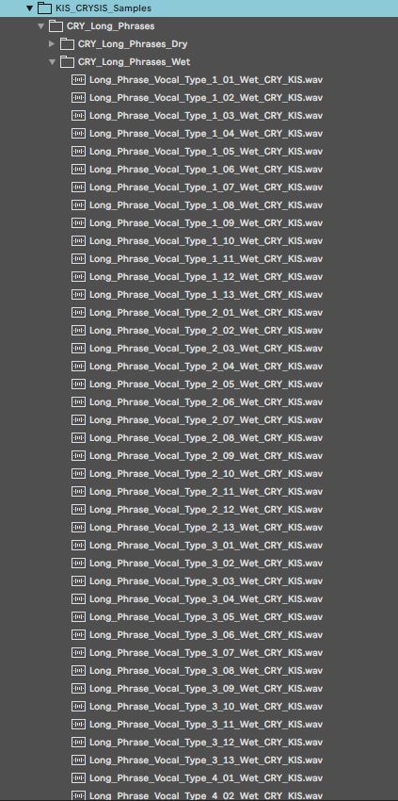
Task: Select Long_Phrase_Vocal_Type_3_03_Wet_CRY_KIS.wav
Action: tap(206, 581)
